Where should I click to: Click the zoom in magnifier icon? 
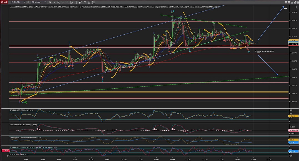point(58,2)
